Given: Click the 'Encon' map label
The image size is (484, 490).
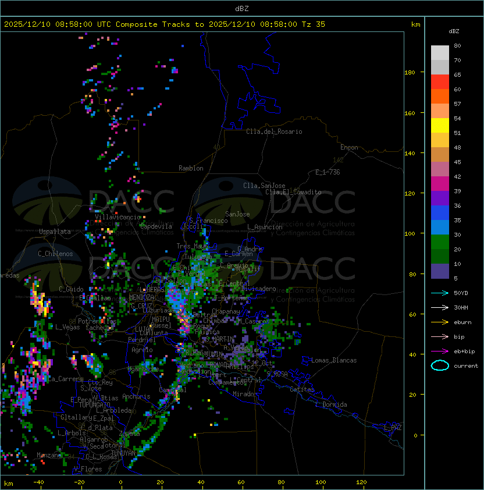Looking at the screenshot, I should pyautogui.click(x=349, y=147).
